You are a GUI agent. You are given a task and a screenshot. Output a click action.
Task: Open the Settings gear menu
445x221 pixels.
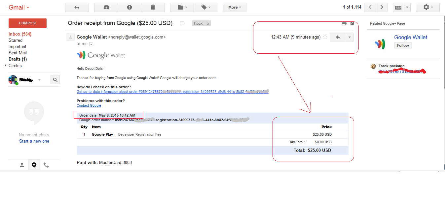tap(428, 7)
